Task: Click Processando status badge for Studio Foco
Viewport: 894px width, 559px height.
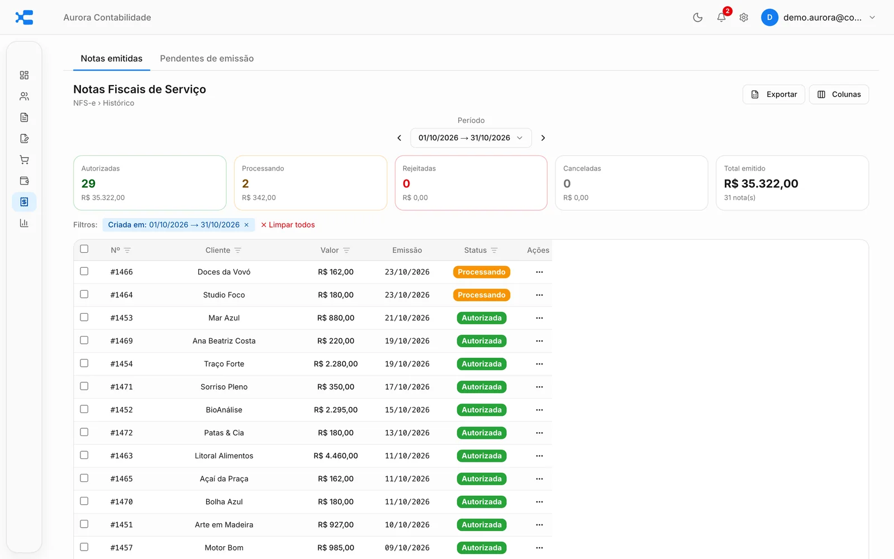Action: click(482, 295)
